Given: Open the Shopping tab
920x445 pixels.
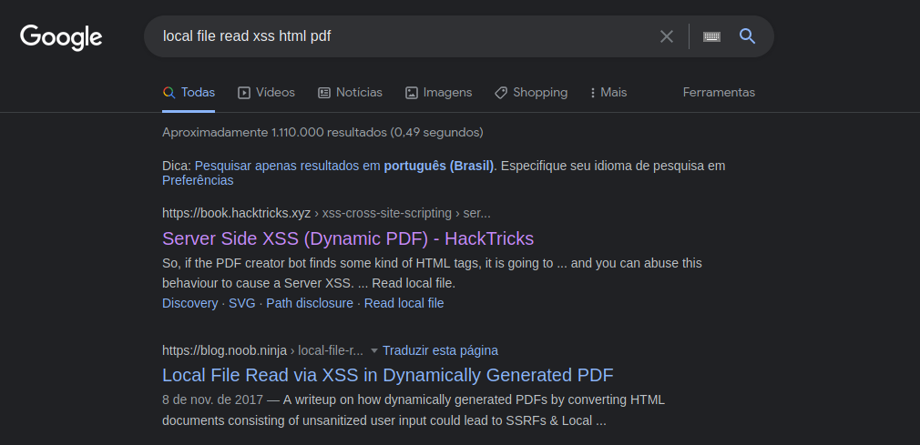Looking at the screenshot, I should 531,93.
